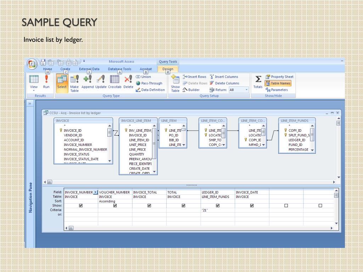
Task: Open the Database Tools ribbon tab
Action: (119, 69)
